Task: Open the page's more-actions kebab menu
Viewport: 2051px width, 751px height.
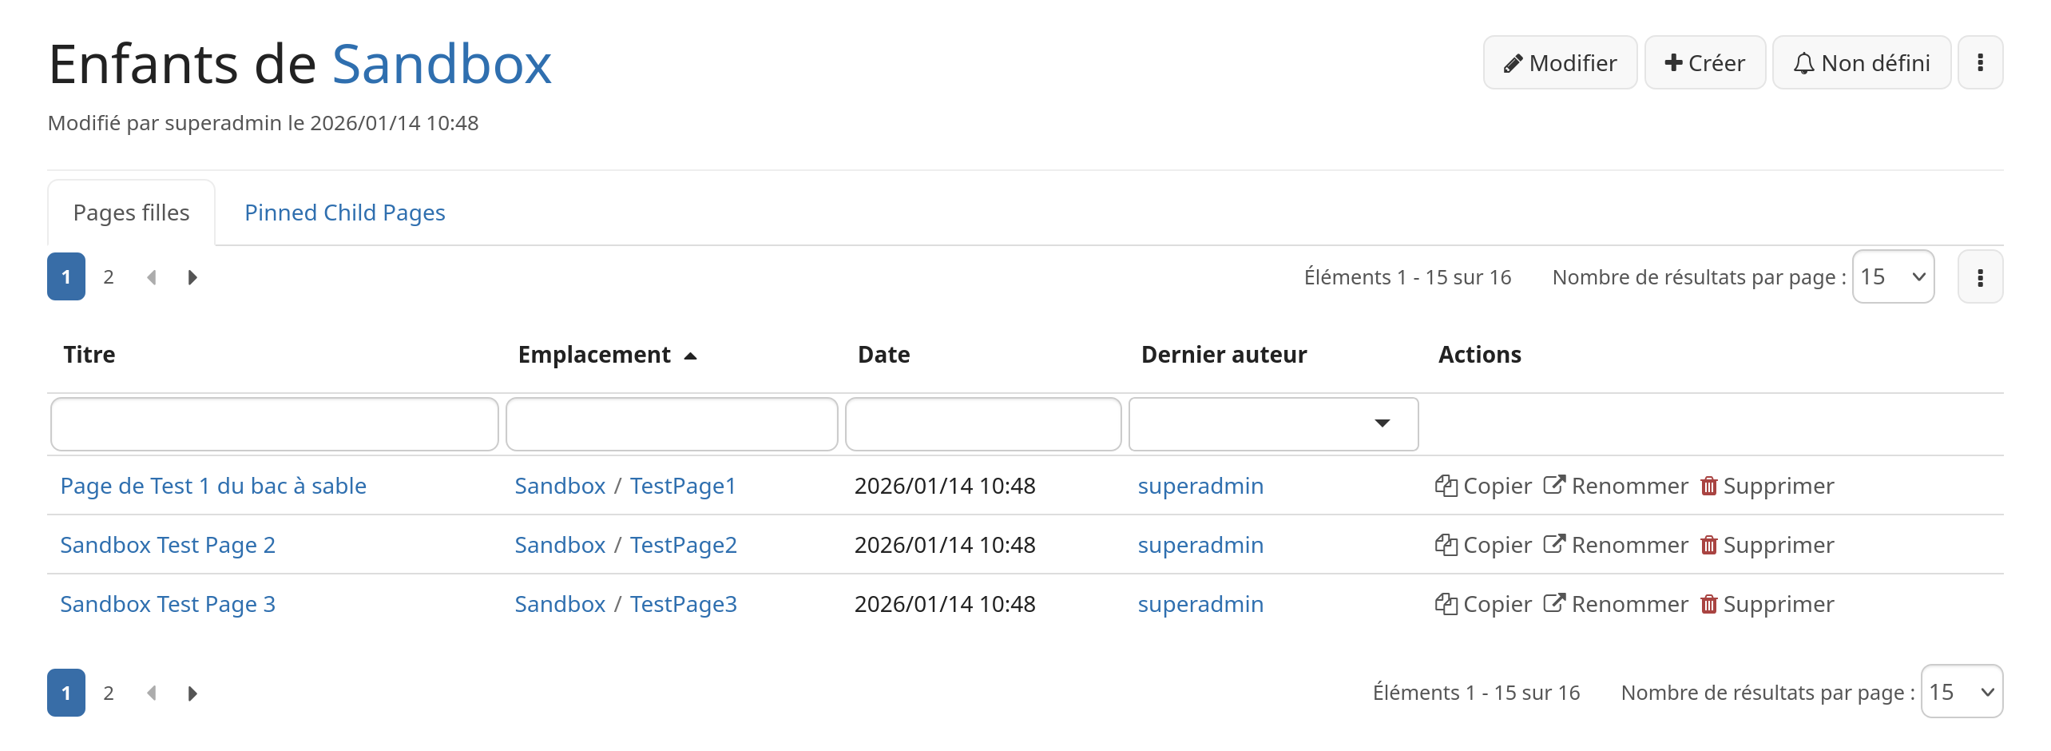Action: [x=1980, y=62]
